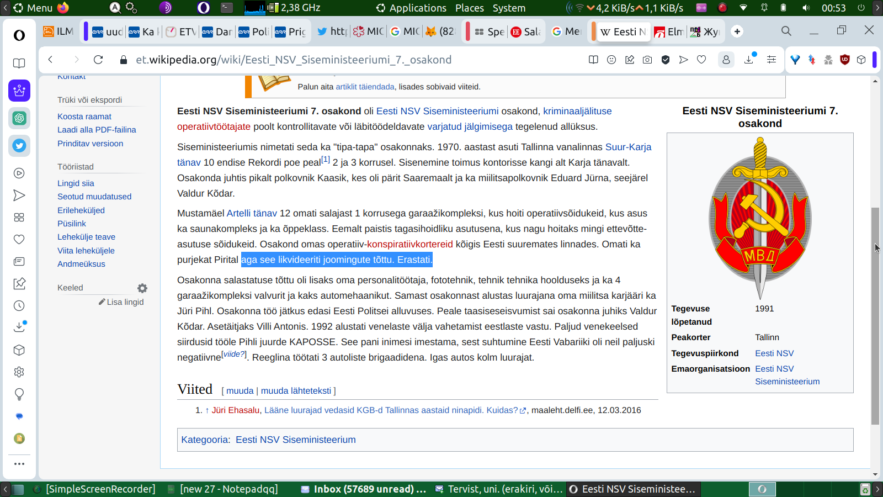Click the page vertical scrollbar thumb
Image resolution: width=883 pixels, height=497 pixels.
click(875, 316)
